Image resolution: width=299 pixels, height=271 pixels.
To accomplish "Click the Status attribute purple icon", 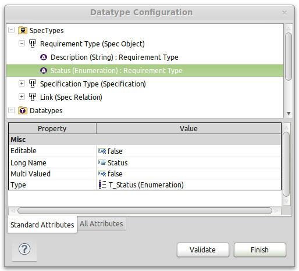I will (x=44, y=71).
